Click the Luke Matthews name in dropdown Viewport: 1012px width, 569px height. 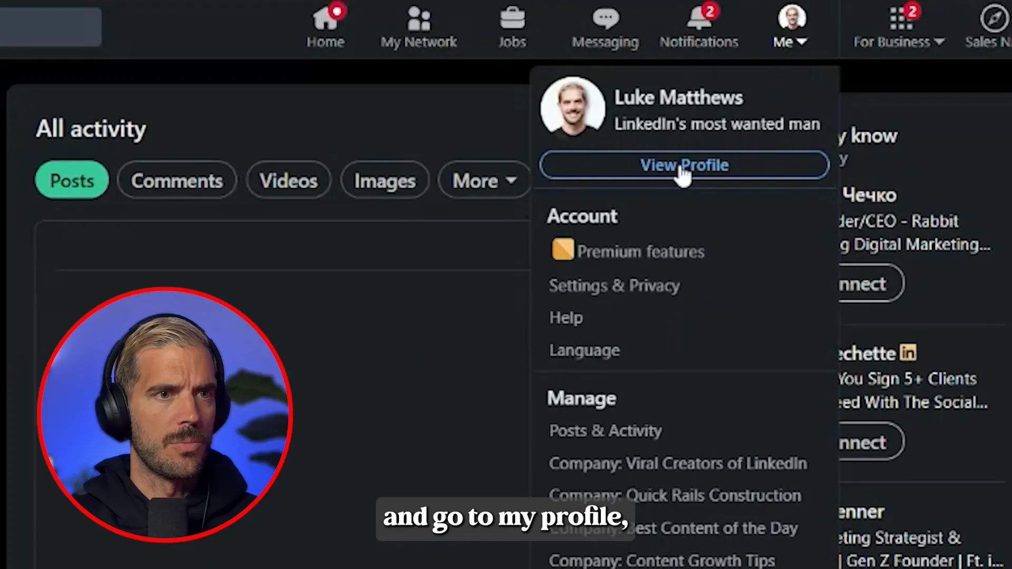coord(678,97)
